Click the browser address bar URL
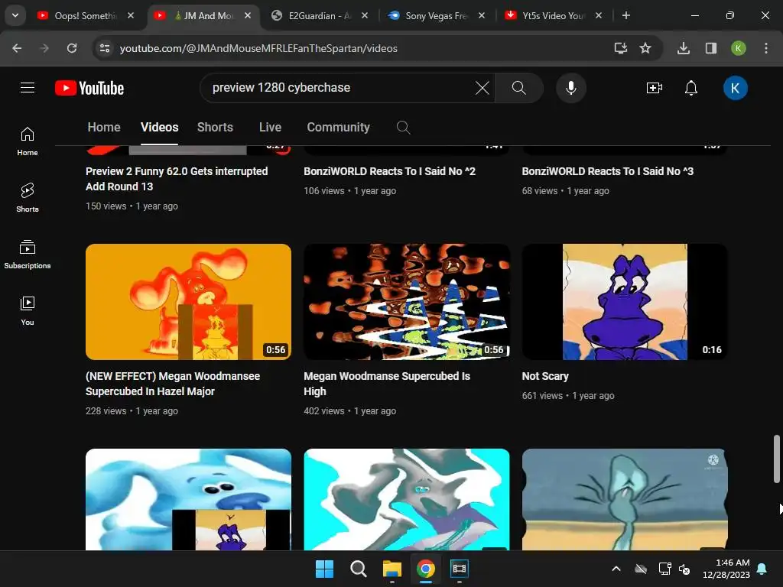This screenshot has height=587, width=783. pyautogui.click(x=258, y=48)
